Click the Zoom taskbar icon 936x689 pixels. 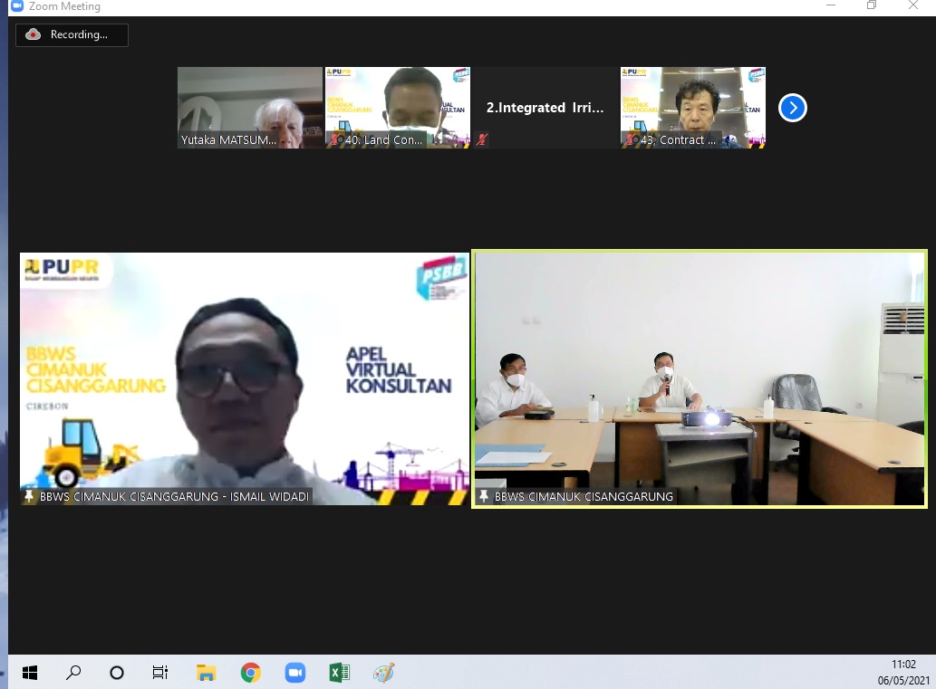[294, 673]
